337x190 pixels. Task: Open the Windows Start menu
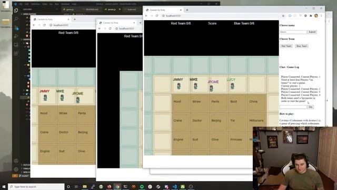[x=4, y=186]
